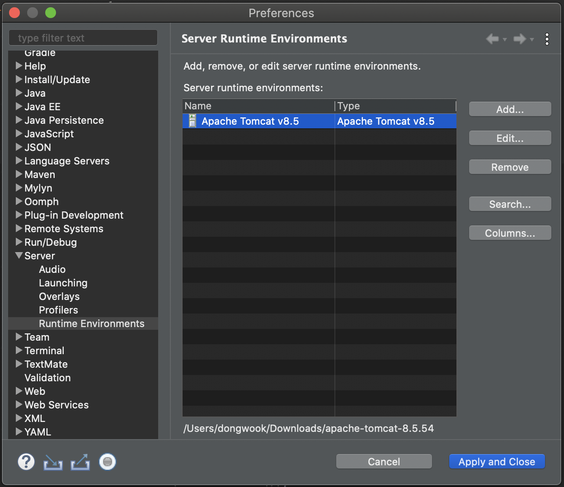The height and width of the screenshot is (487, 564).
Task: Select the Plug-in Development tree item
Action: [74, 215]
